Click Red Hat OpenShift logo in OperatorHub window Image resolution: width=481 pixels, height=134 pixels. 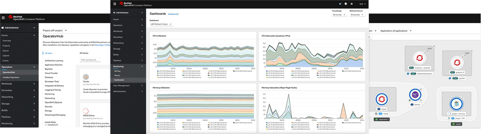[26, 18]
